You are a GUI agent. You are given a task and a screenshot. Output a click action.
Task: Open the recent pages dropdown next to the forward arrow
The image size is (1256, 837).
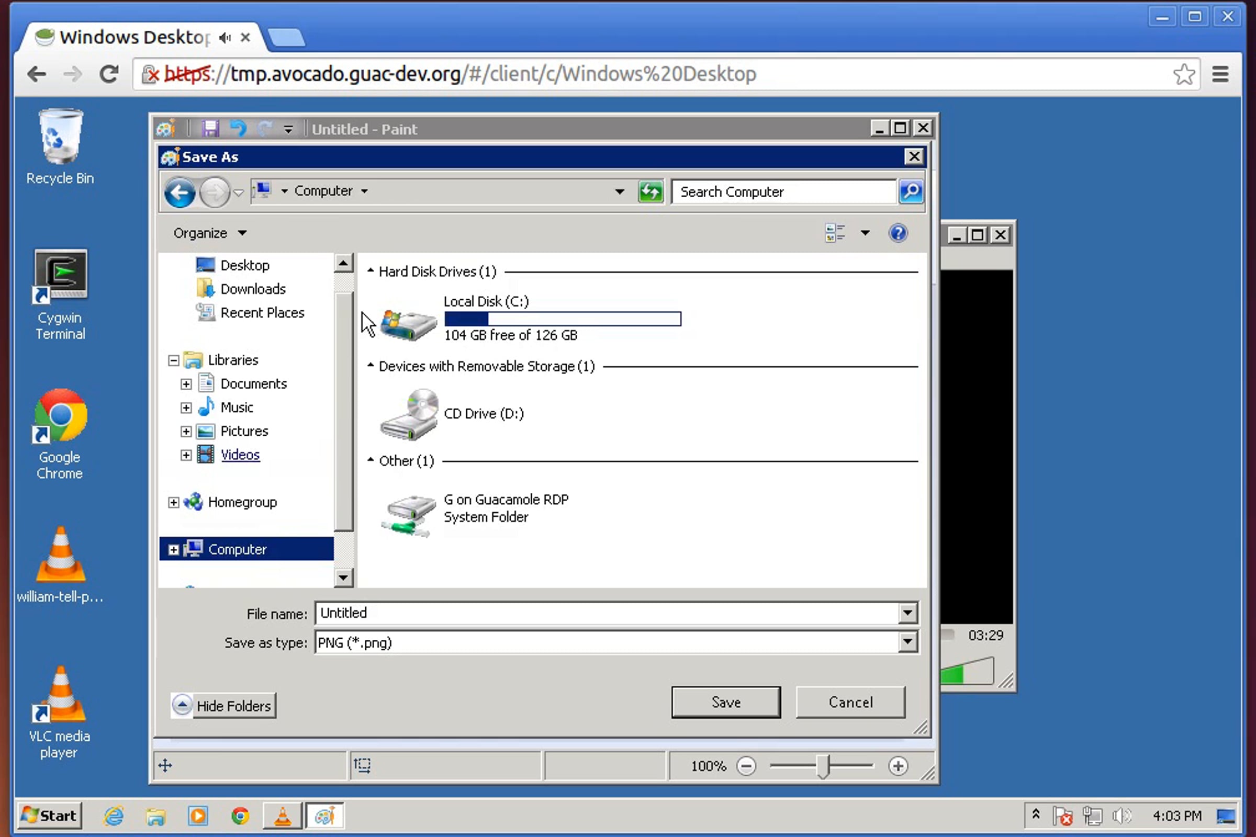click(238, 192)
